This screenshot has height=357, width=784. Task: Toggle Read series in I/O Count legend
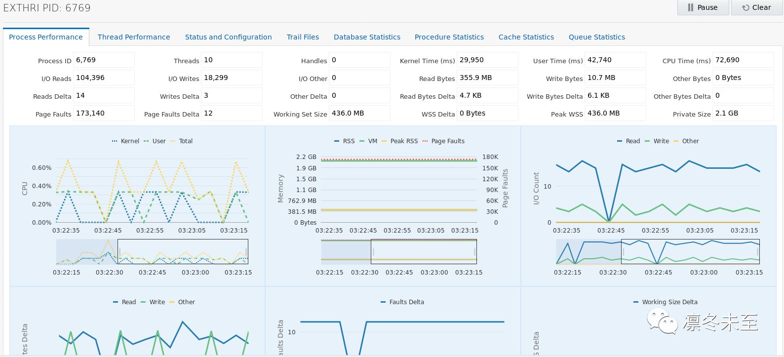pos(628,141)
